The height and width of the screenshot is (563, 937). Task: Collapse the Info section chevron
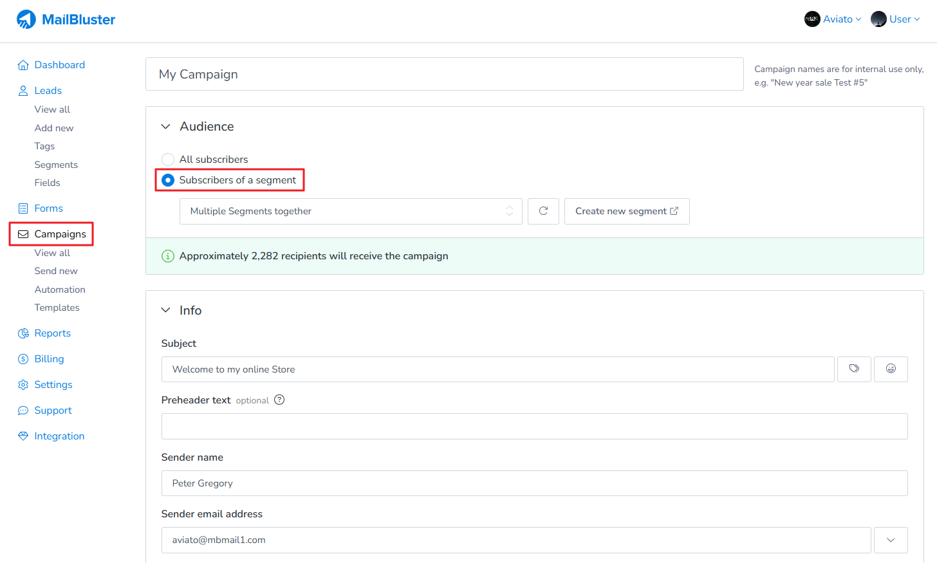(166, 310)
